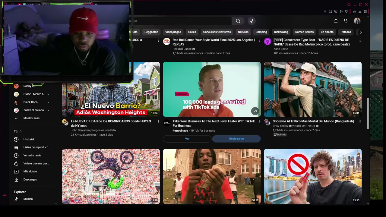Show more filter chips with right arrow

tap(361, 32)
